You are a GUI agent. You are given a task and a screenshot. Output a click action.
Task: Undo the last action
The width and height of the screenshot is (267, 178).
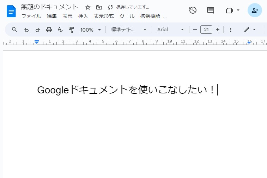tap(26, 30)
